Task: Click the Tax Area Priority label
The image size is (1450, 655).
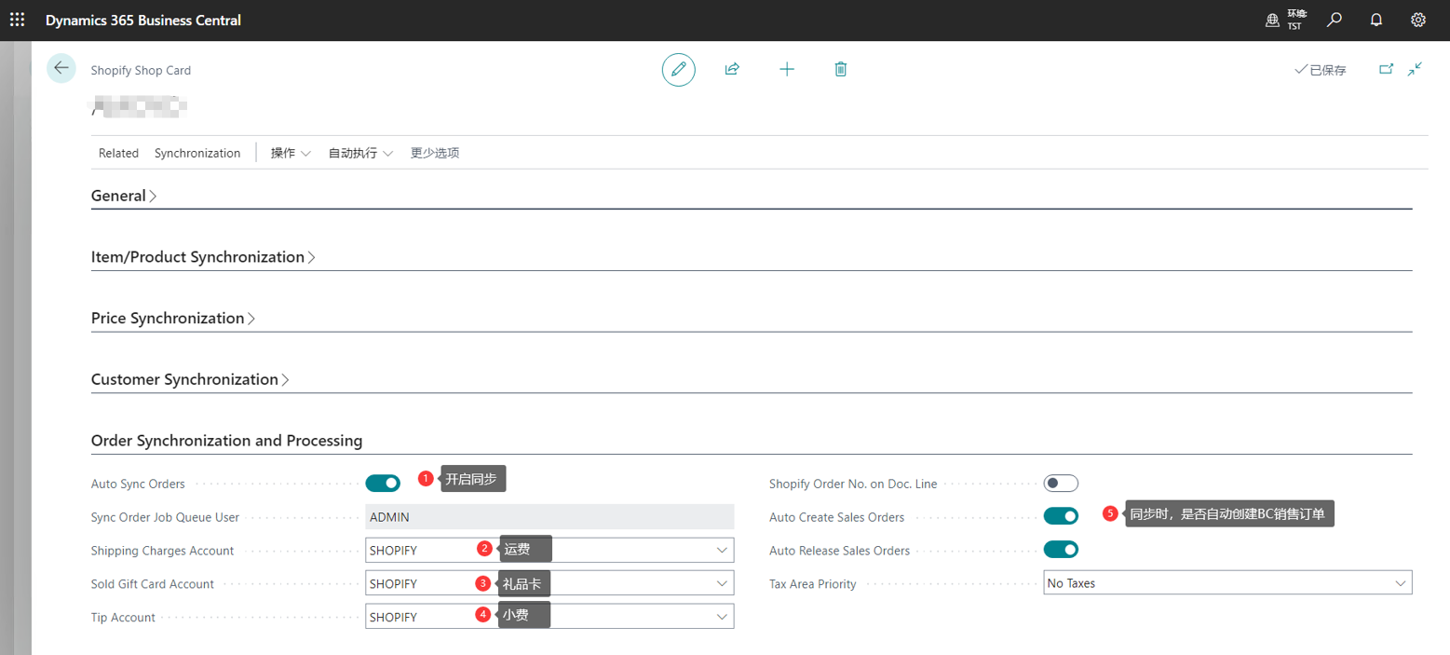Action: (x=812, y=584)
